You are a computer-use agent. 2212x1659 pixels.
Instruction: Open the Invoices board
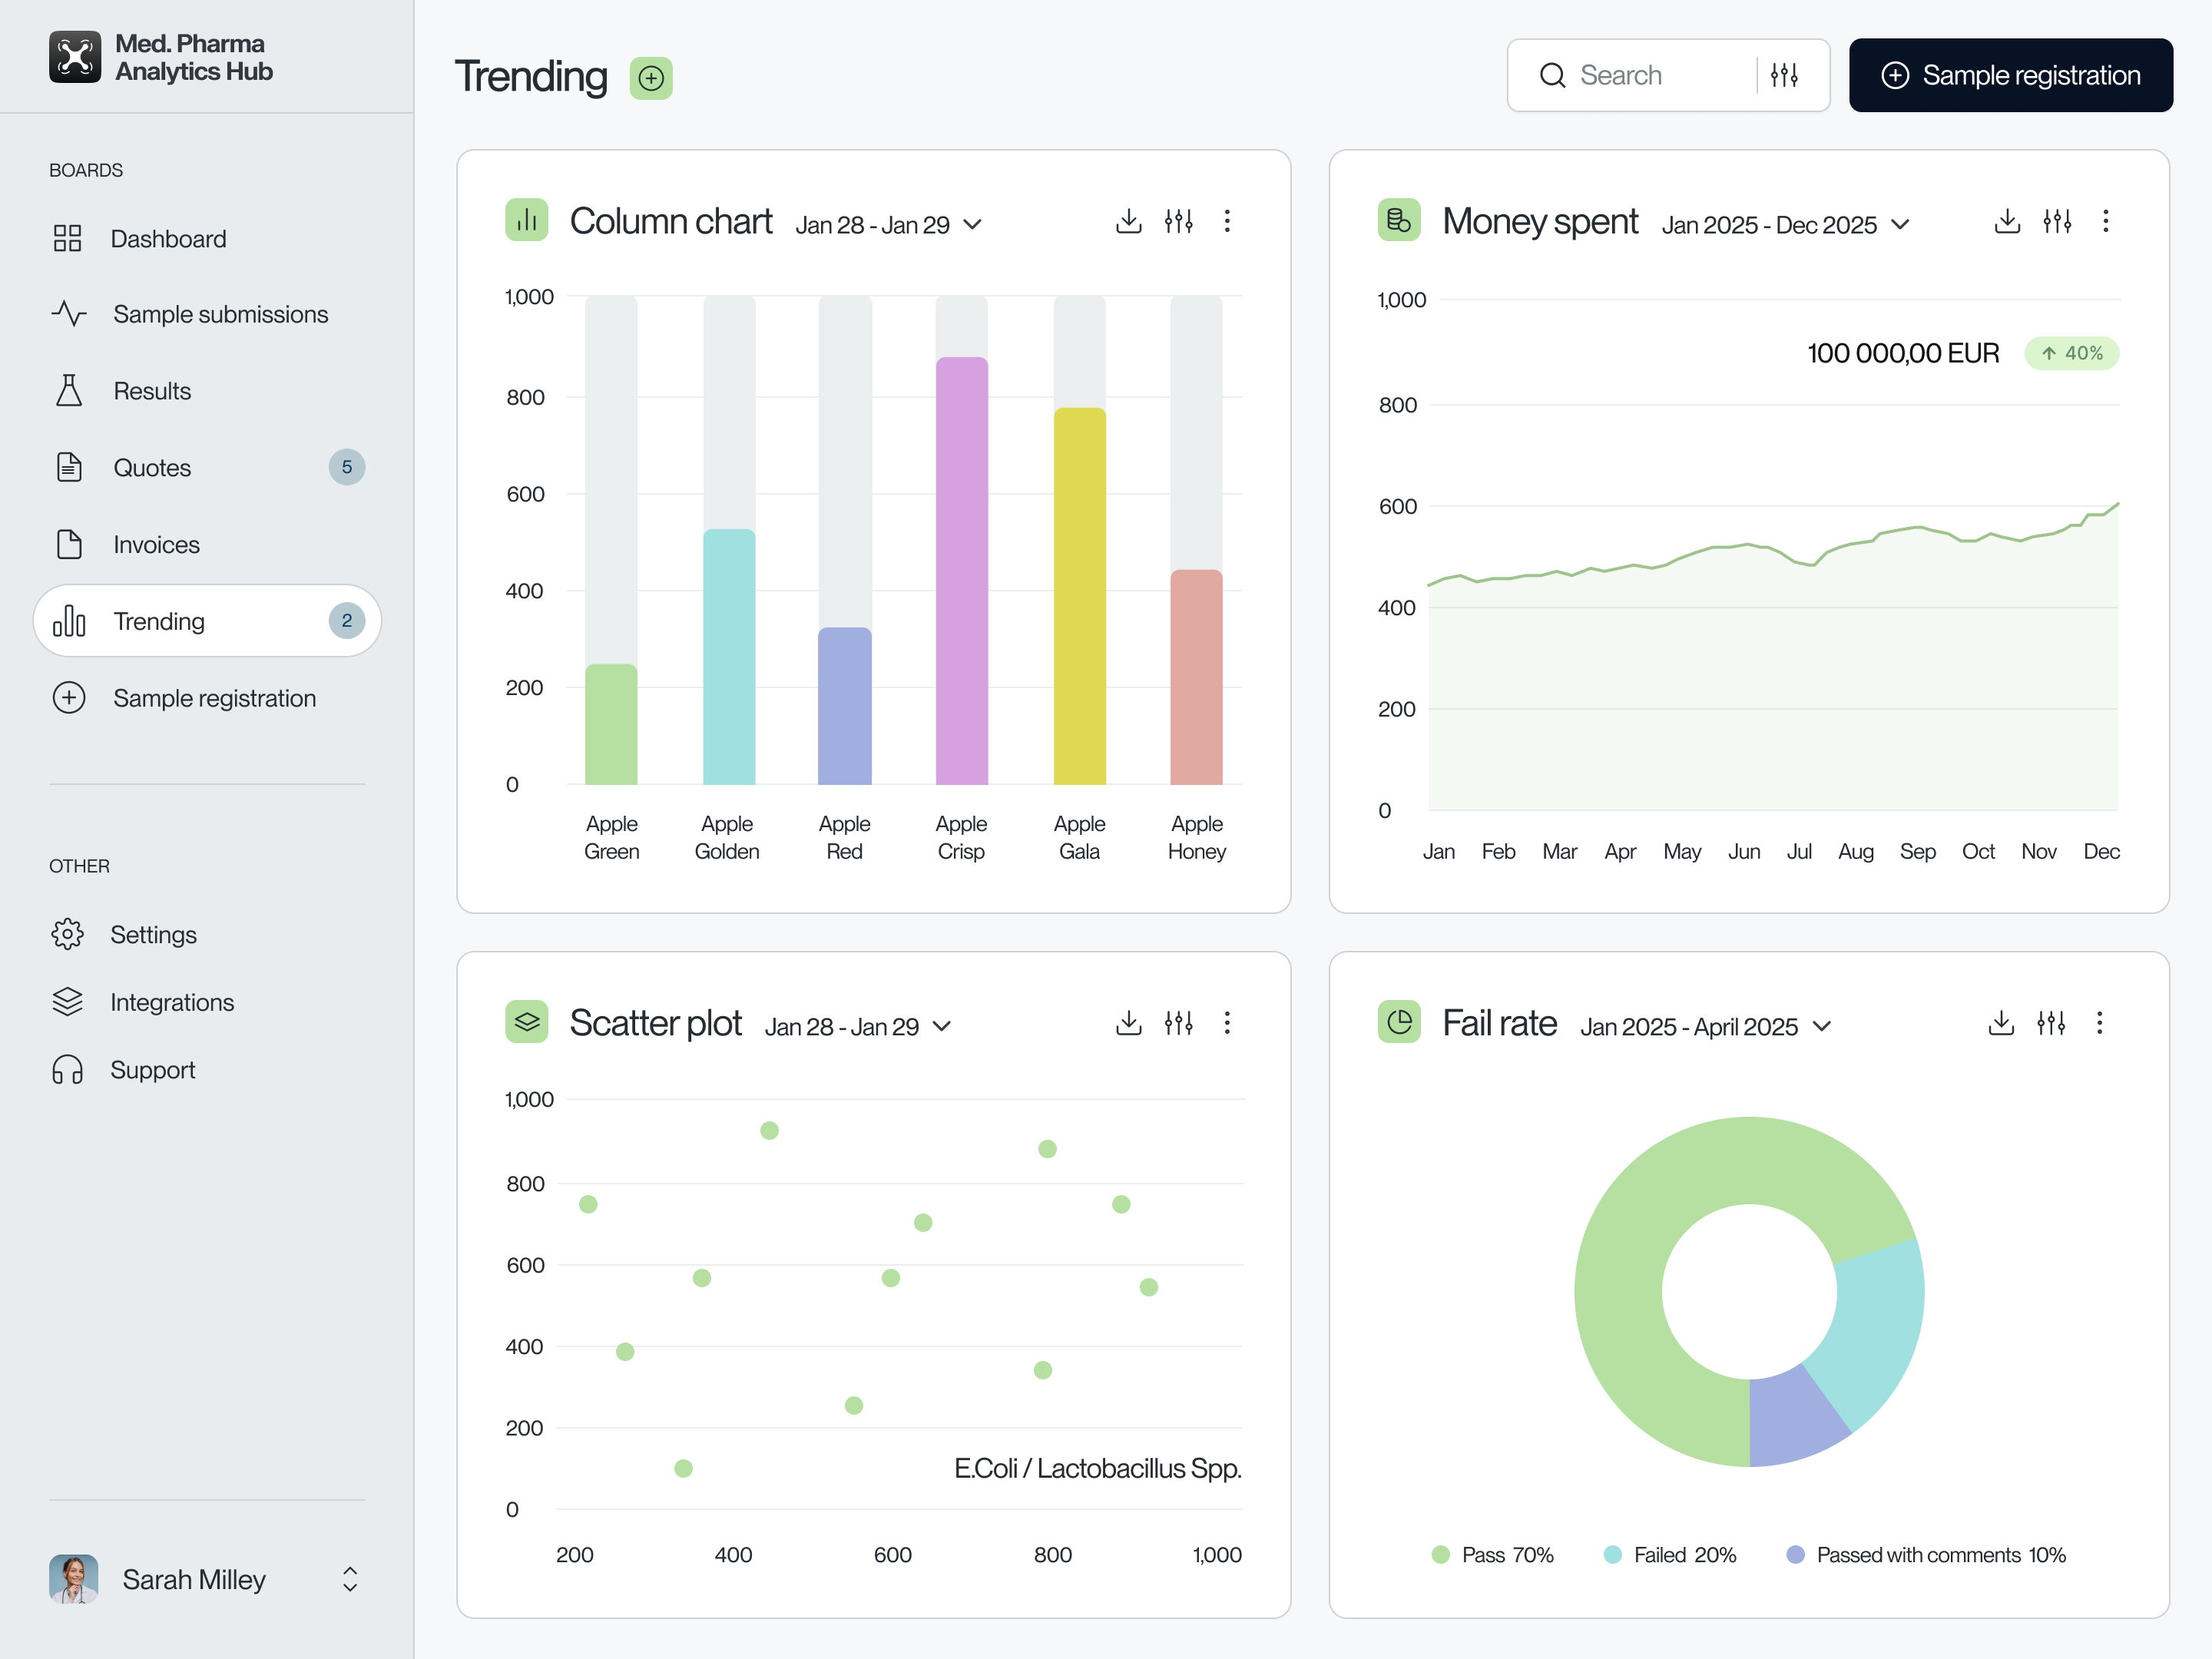click(x=156, y=544)
